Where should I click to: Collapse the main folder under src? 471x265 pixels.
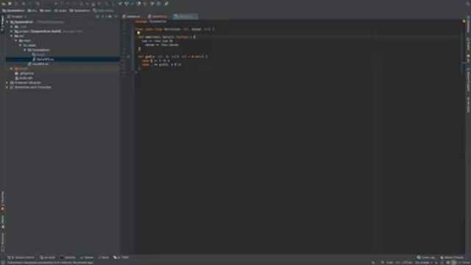pos(16,40)
